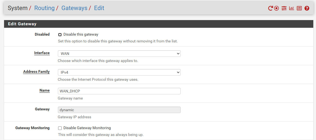This screenshot has width=316, height=140.
Task: Click the restart service icon in header
Action: (270, 8)
